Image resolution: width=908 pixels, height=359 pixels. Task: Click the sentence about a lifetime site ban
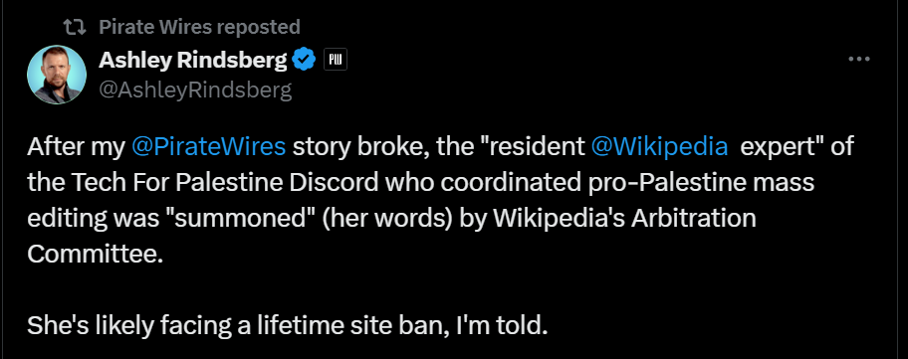tap(287, 326)
